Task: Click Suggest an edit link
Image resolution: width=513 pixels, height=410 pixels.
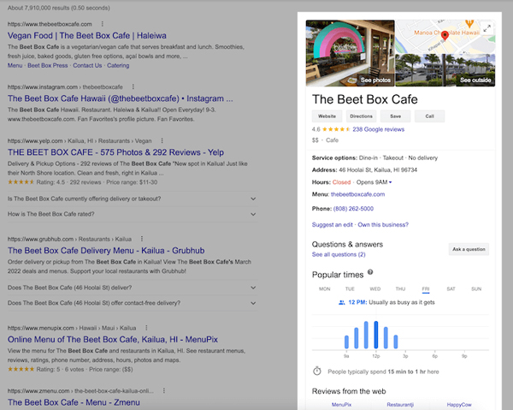Action: 332,224
